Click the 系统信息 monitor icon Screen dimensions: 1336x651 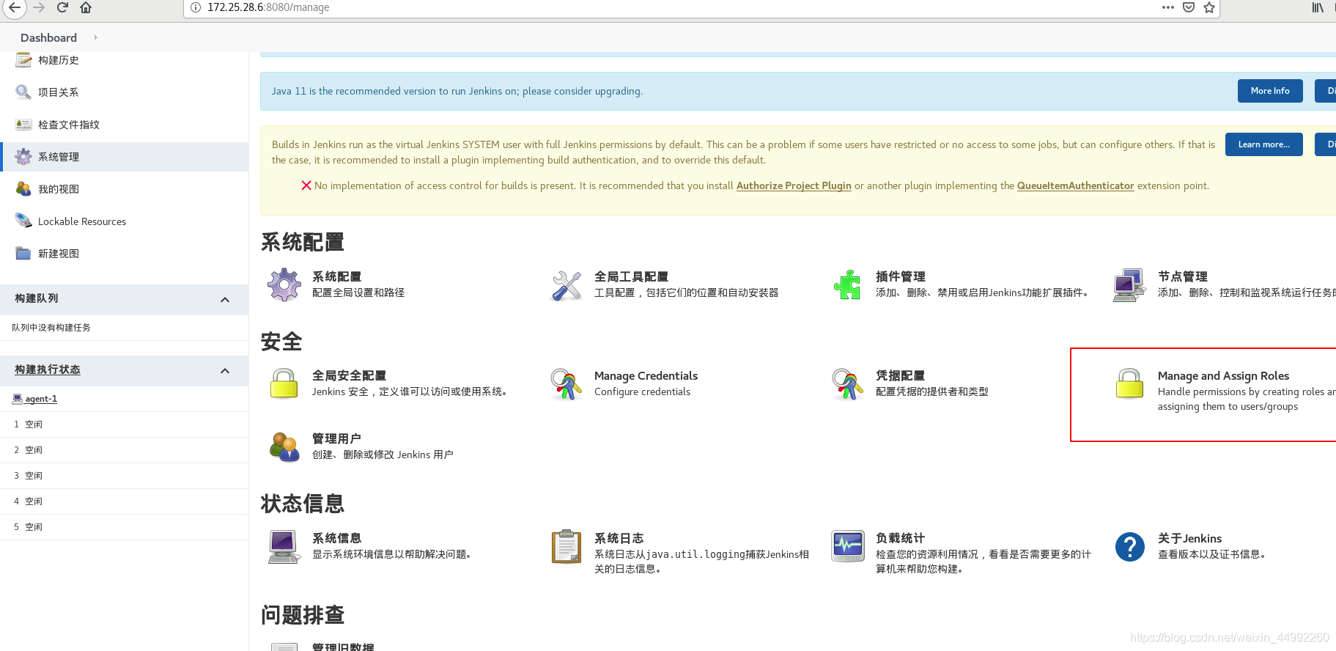click(x=284, y=547)
